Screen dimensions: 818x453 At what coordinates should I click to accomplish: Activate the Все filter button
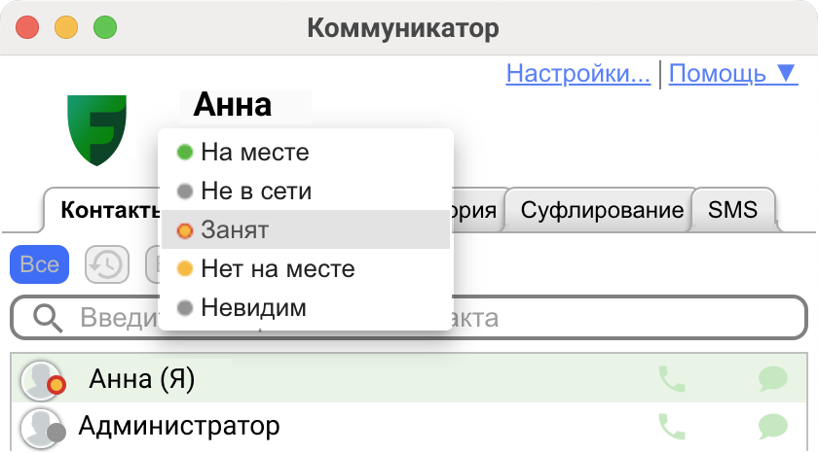click(40, 264)
